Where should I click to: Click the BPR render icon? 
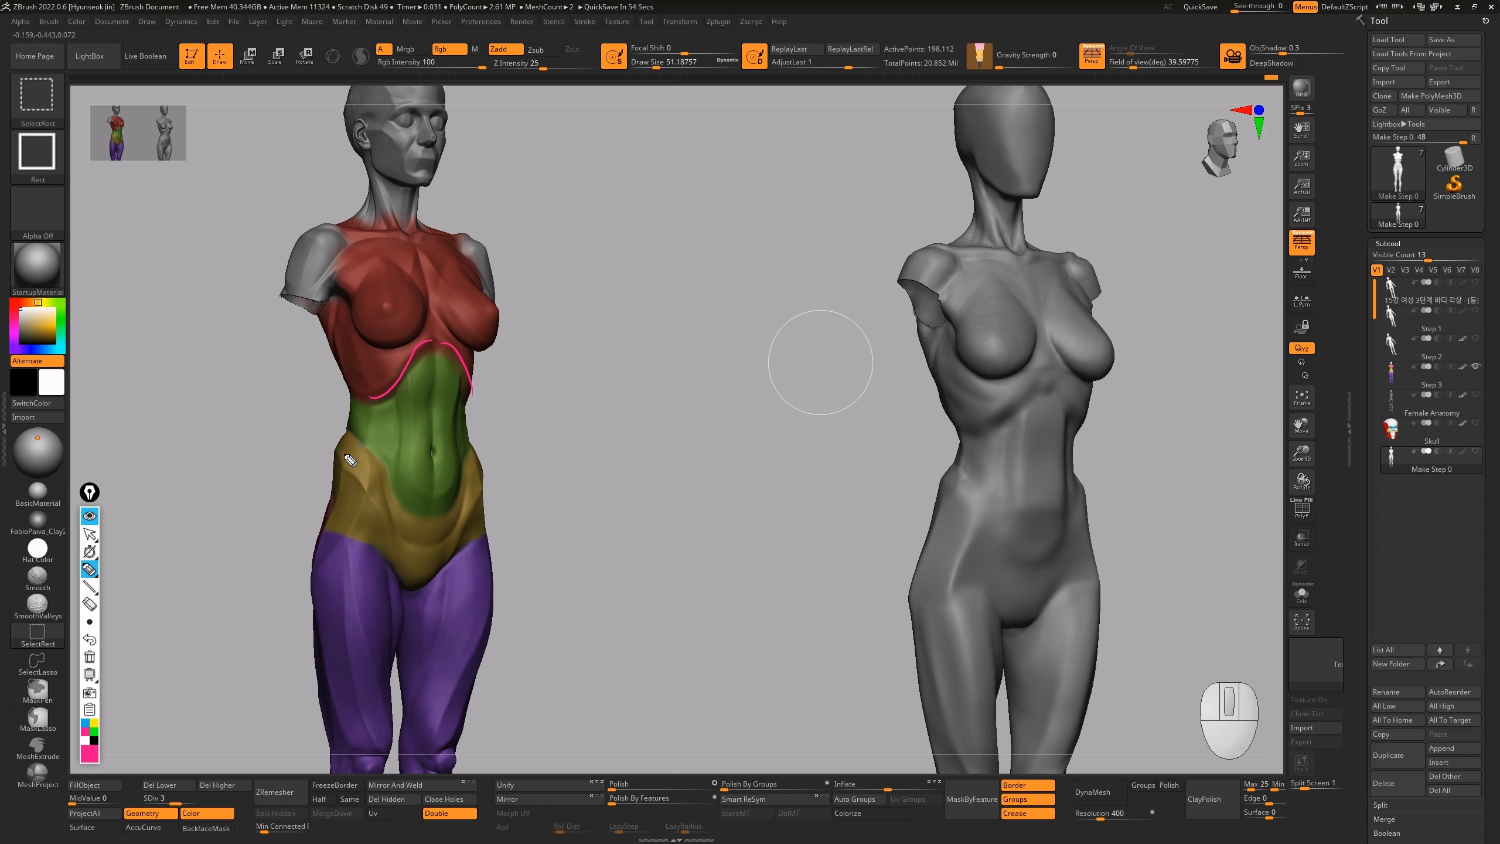(x=1301, y=89)
